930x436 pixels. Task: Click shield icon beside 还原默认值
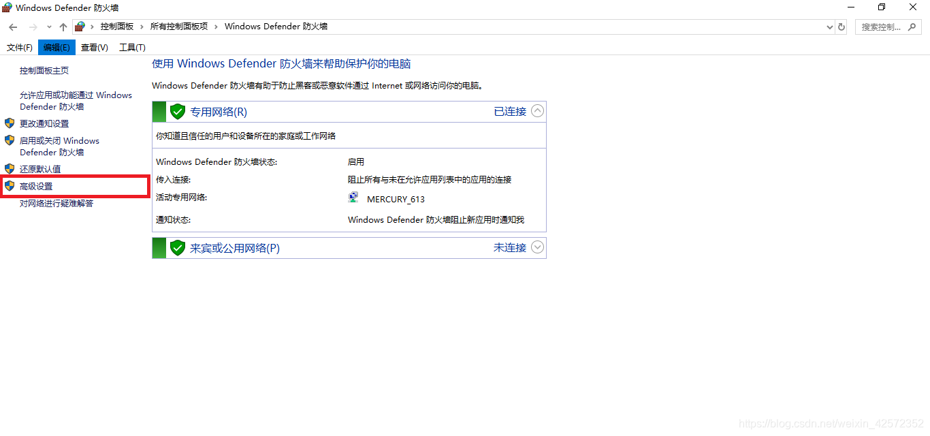[10, 168]
